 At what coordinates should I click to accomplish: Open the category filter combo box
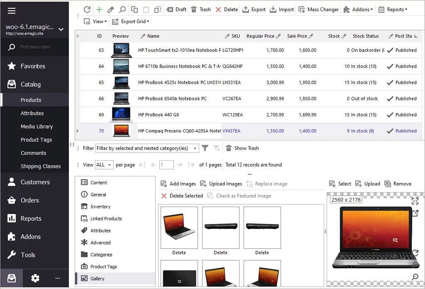click(x=147, y=148)
